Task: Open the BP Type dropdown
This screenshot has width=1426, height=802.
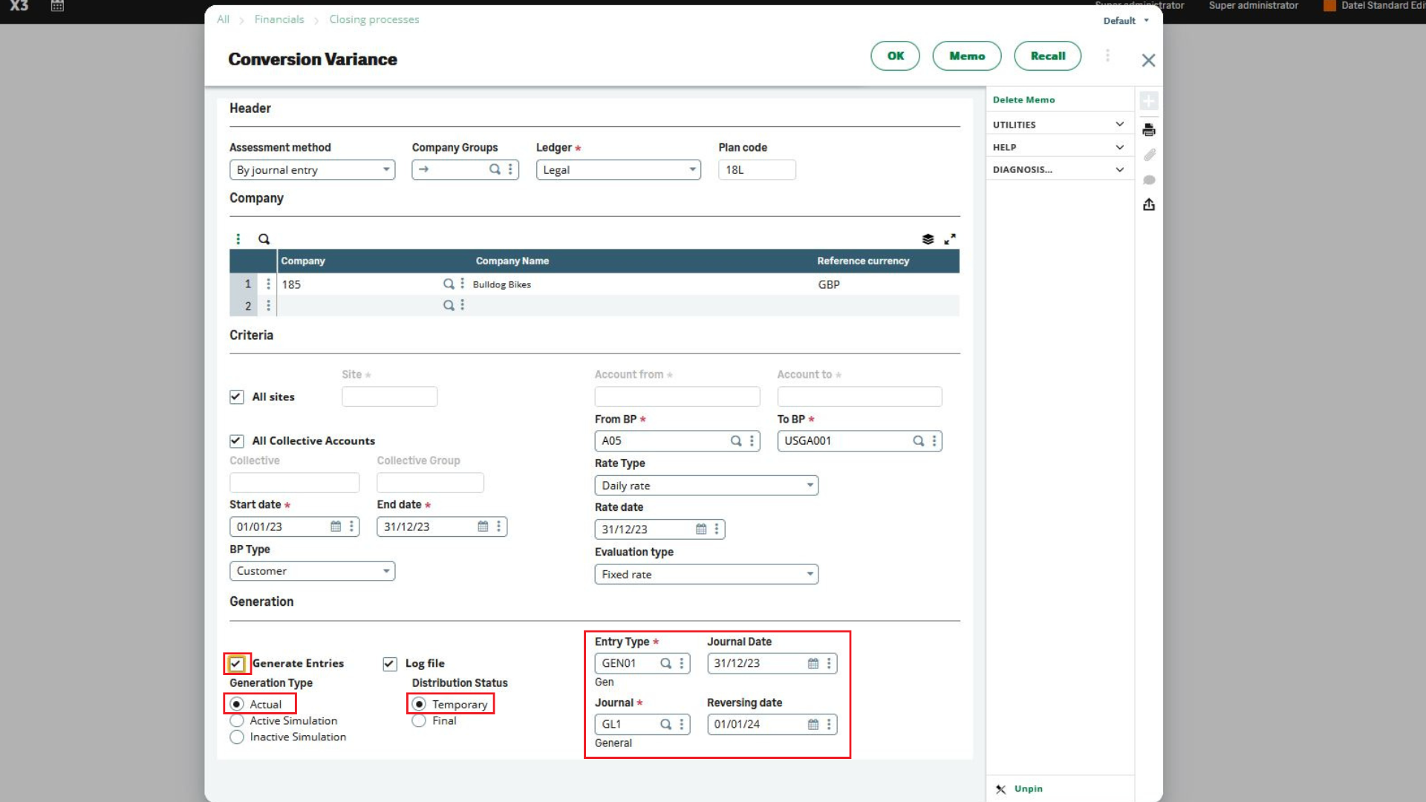Action: [312, 570]
